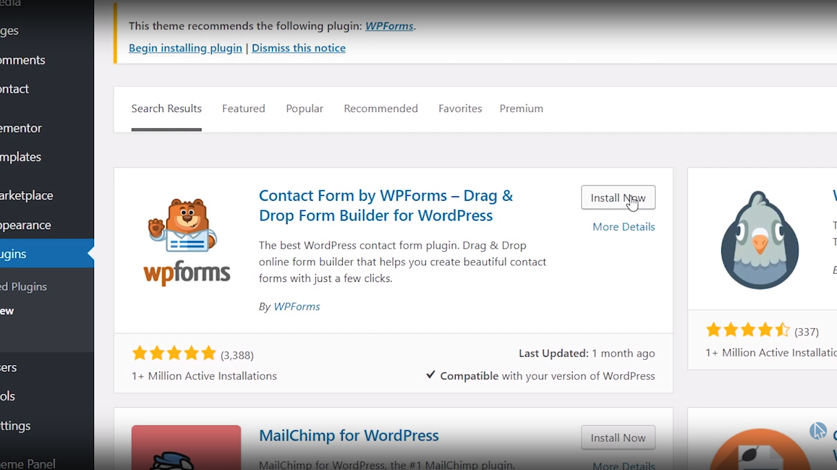
Task: Click the five-star rating with 3,388 reviews
Action: tap(174, 354)
